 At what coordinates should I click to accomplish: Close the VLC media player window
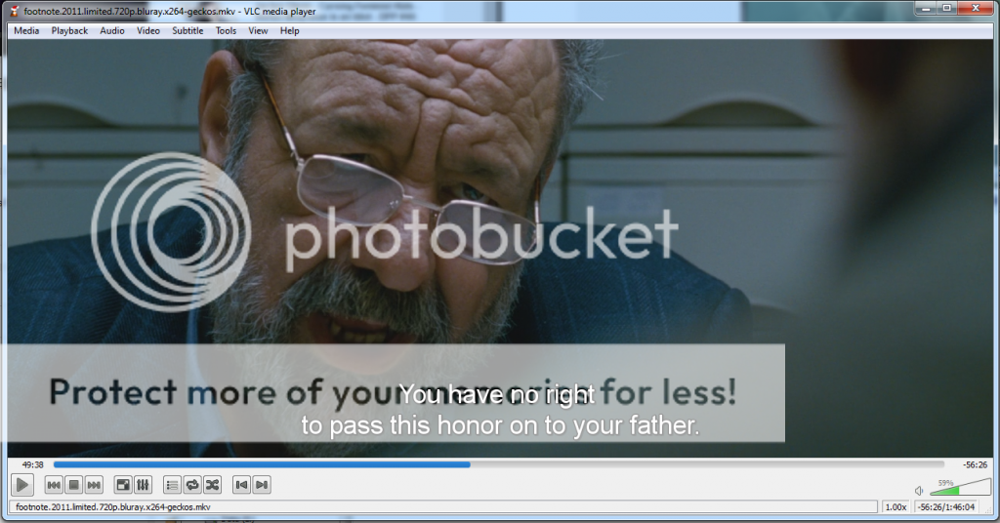[976, 8]
